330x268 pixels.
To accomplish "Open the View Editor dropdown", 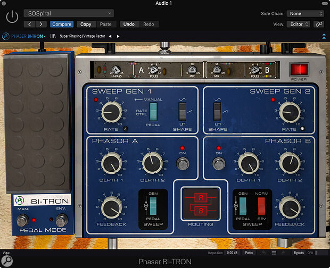I will point(299,24).
